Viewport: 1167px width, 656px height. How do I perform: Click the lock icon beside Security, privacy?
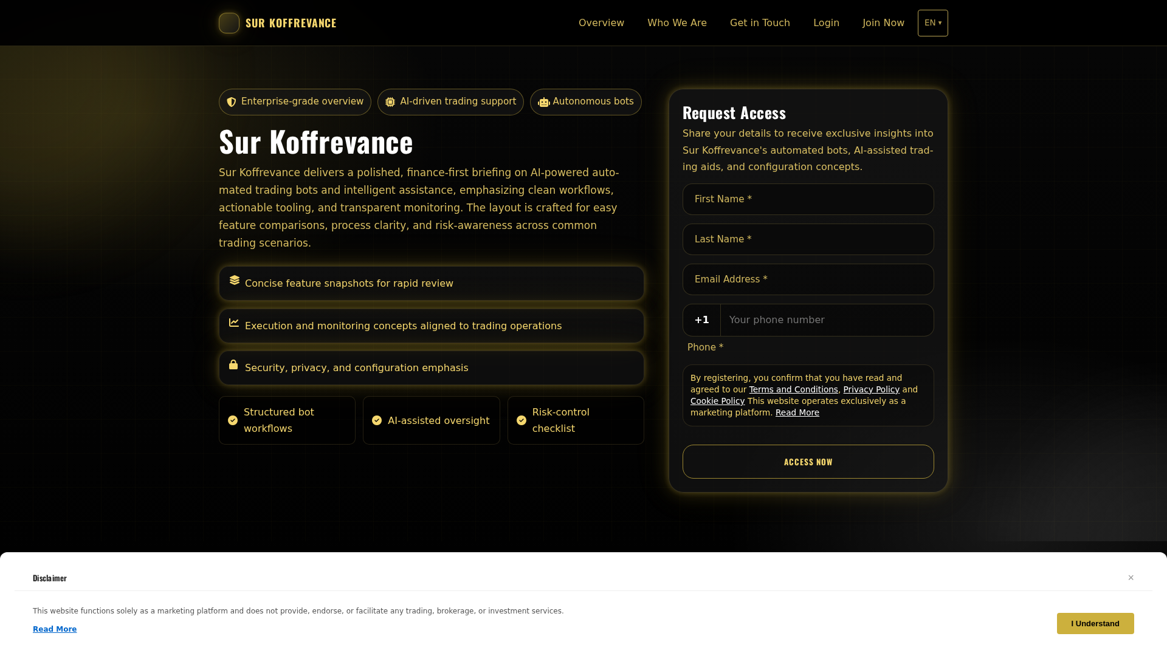point(233,364)
